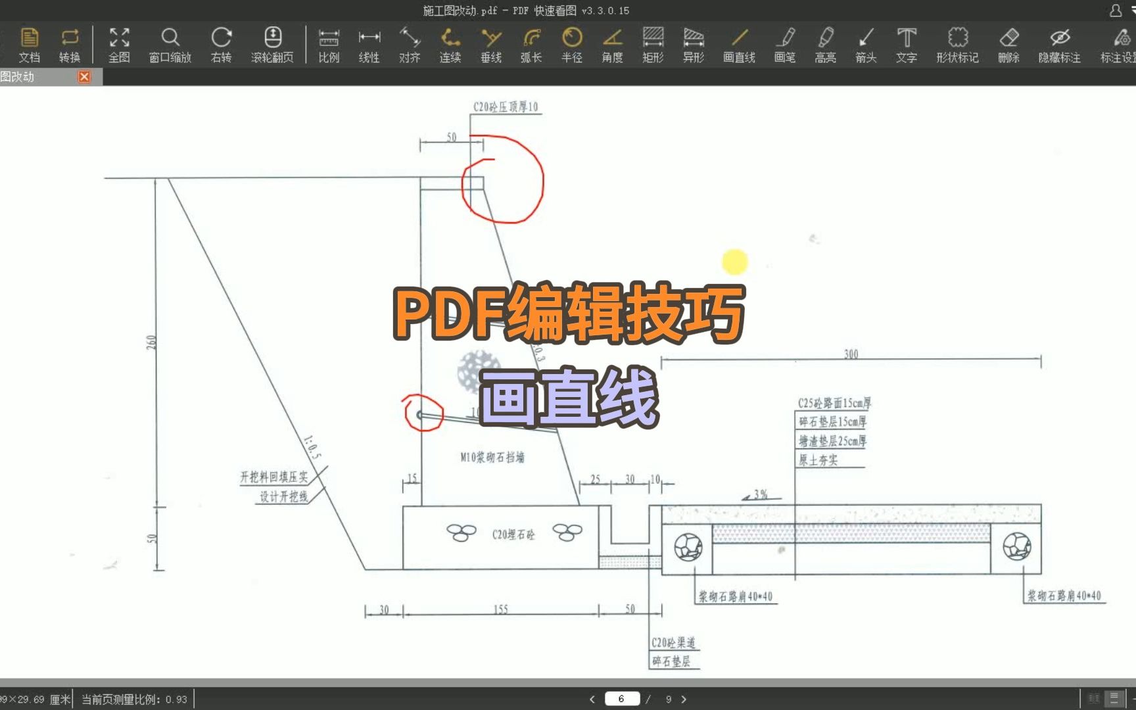Toggle 滚轮翻页 scroll-wheel paging mode
1136x710 pixels.
pos(272,43)
